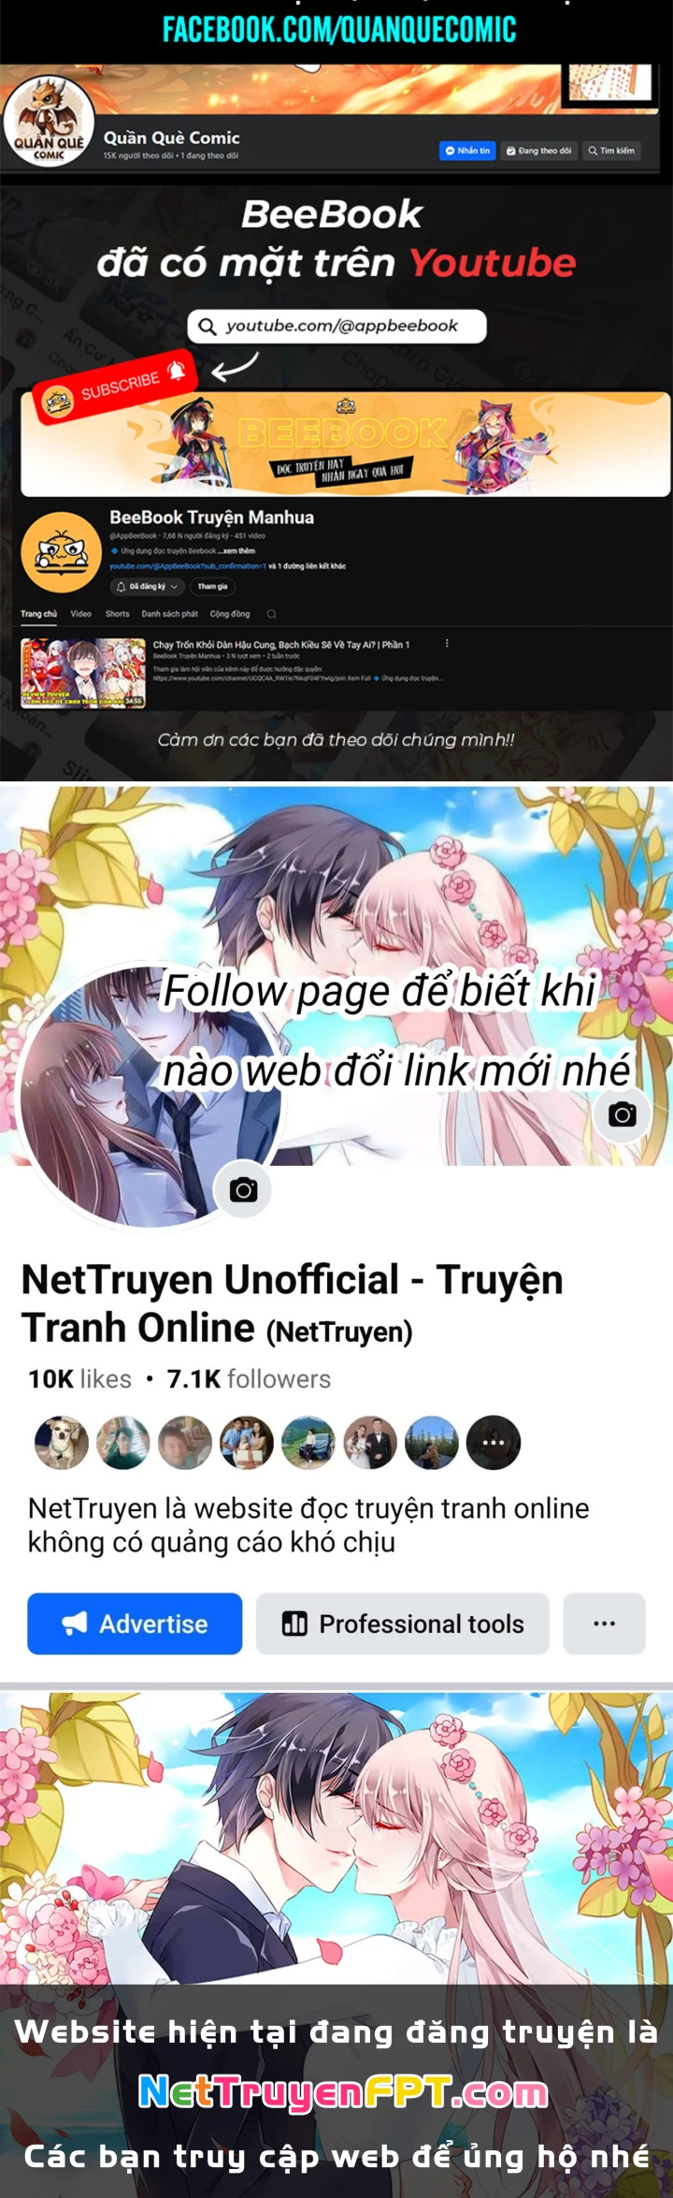This screenshot has height=2198, width=673.
Task: Click the dog photo follower avatar
Action: 62,1442
